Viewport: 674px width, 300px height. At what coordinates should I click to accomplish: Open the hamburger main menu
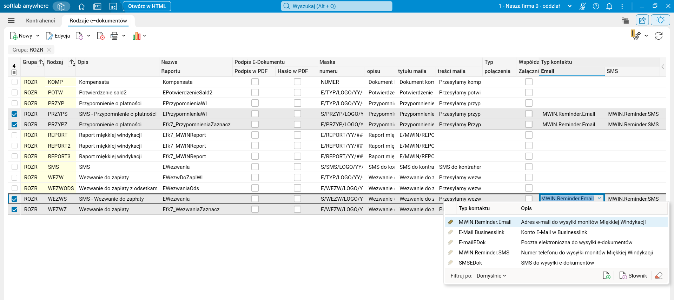pyautogui.click(x=11, y=21)
